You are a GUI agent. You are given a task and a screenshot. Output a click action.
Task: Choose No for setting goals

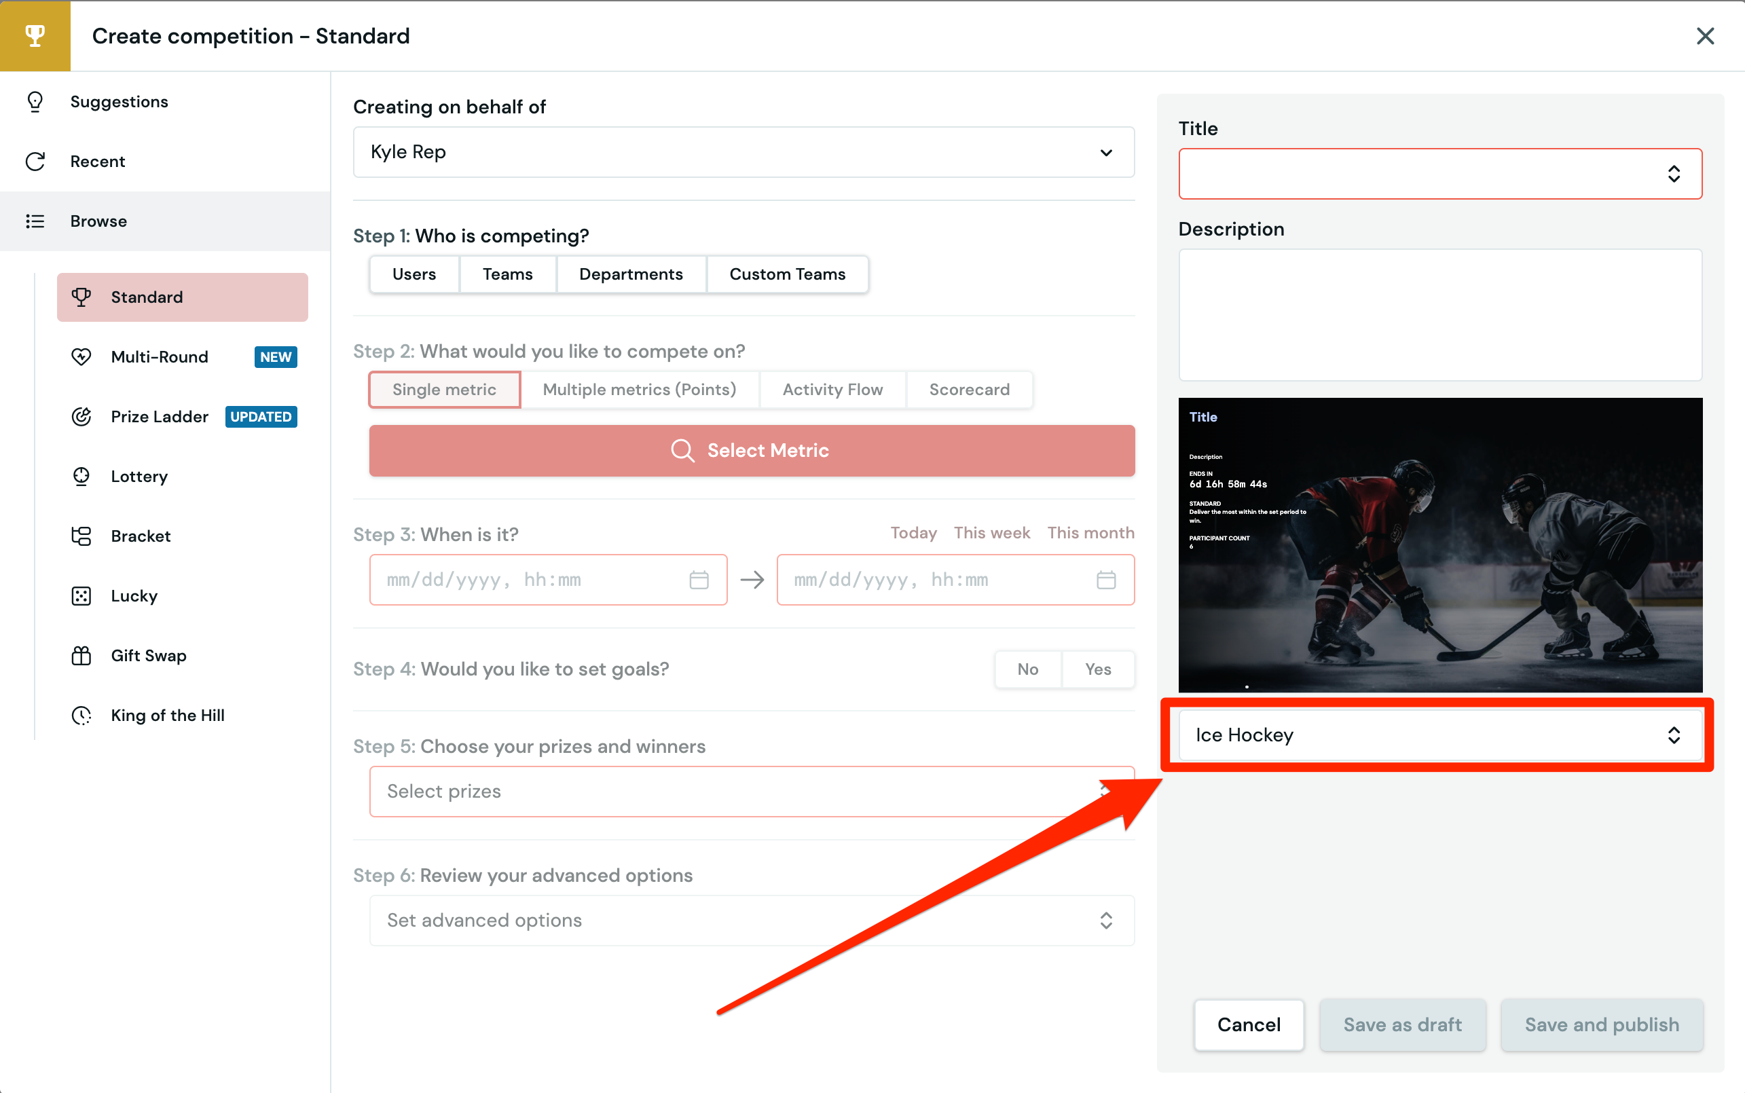click(x=1027, y=669)
